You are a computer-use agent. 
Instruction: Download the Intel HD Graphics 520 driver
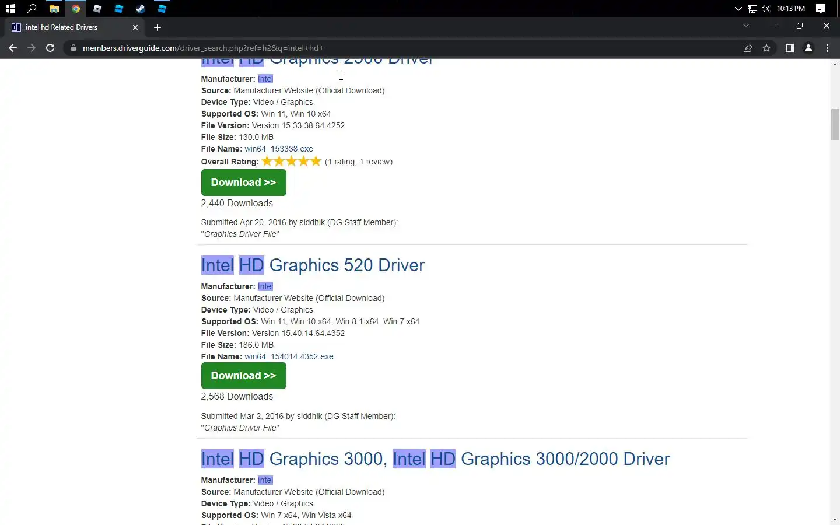click(243, 376)
